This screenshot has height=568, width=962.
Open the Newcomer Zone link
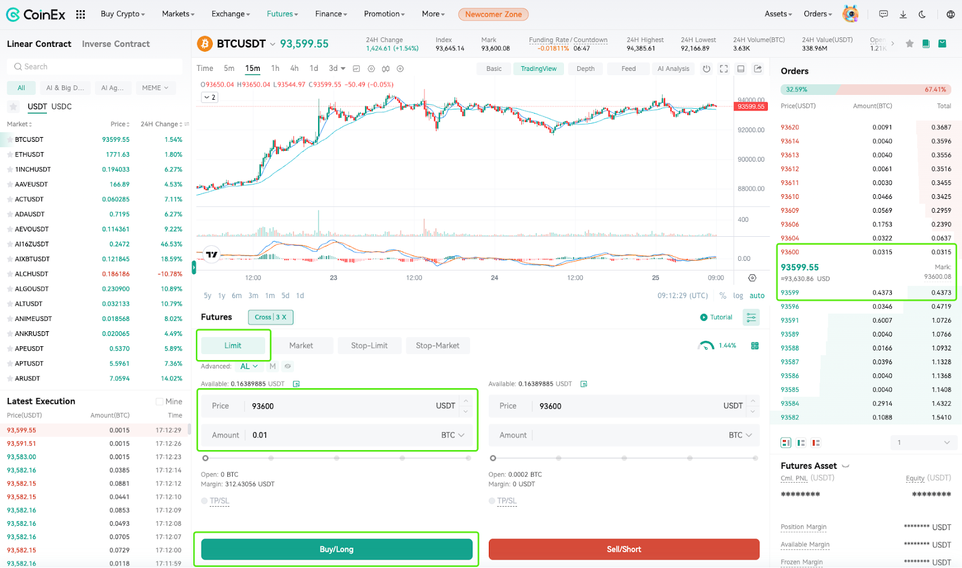pos(494,14)
